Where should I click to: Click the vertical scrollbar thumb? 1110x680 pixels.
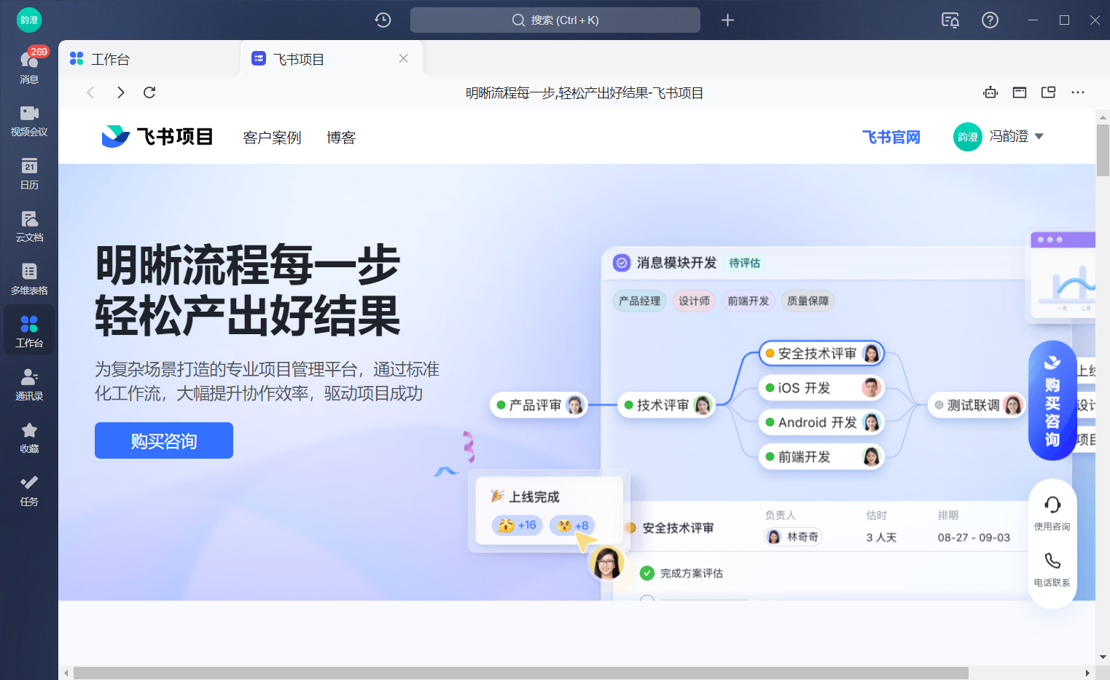pyautogui.click(x=1103, y=150)
